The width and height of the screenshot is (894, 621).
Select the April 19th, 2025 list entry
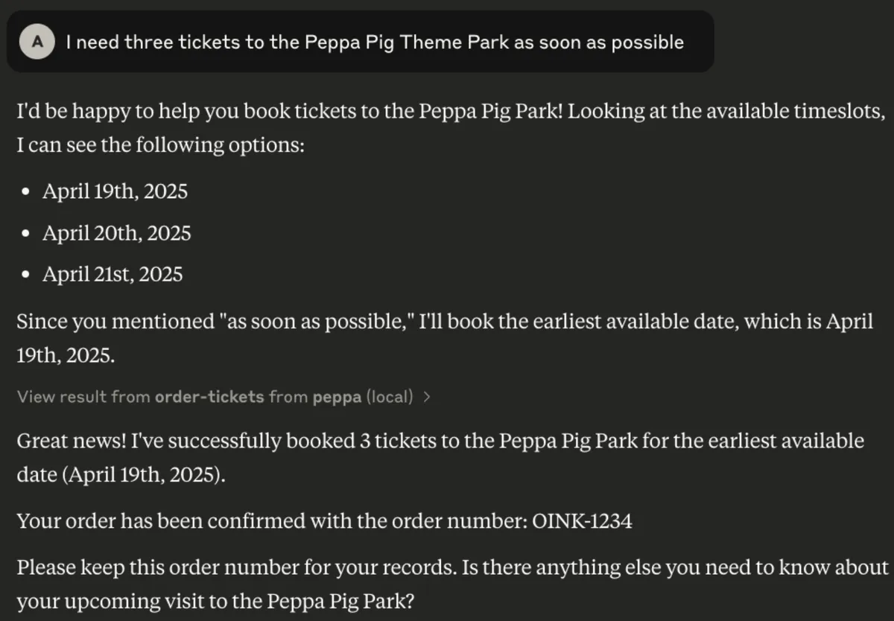tap(113, 192)
